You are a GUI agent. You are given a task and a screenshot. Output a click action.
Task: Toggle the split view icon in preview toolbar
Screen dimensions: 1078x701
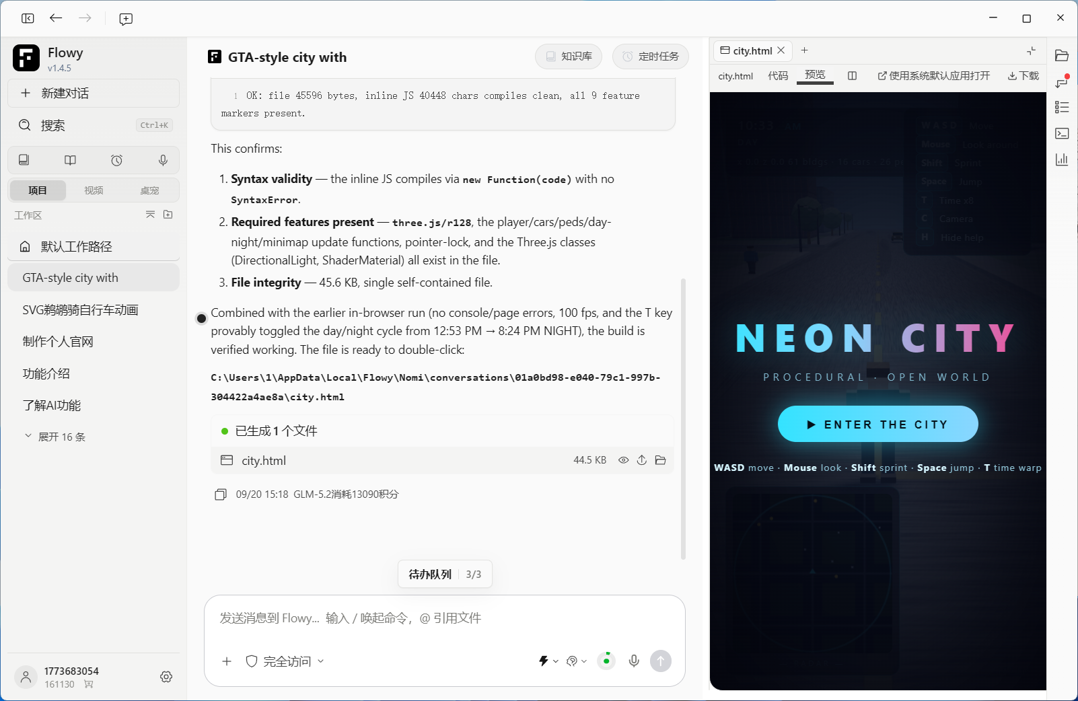click(x=852, y=76)
